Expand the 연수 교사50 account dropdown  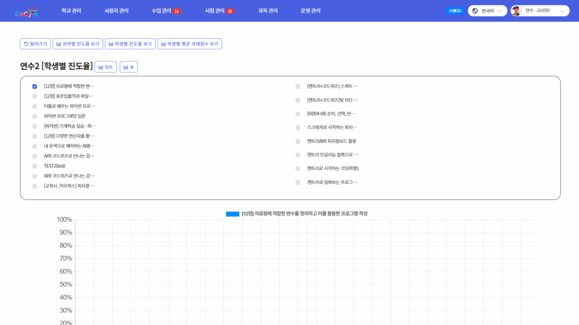tap(540, 11)
